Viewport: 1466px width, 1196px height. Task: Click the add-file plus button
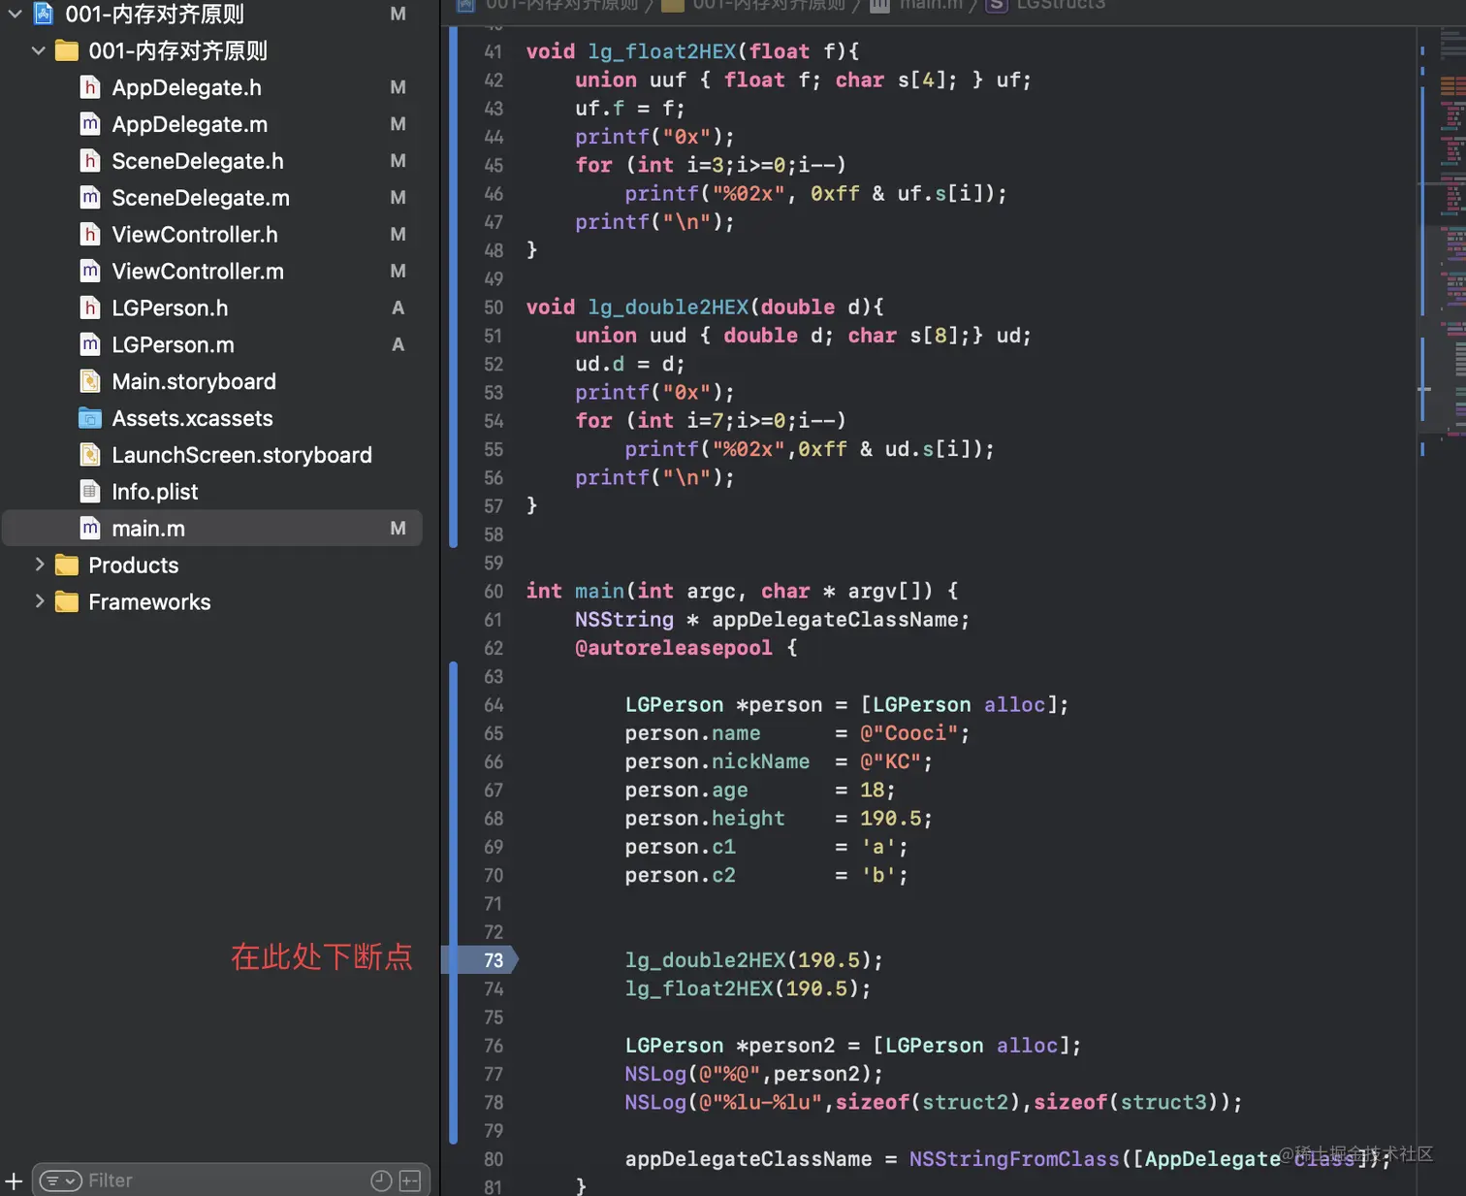[14, 1180]
